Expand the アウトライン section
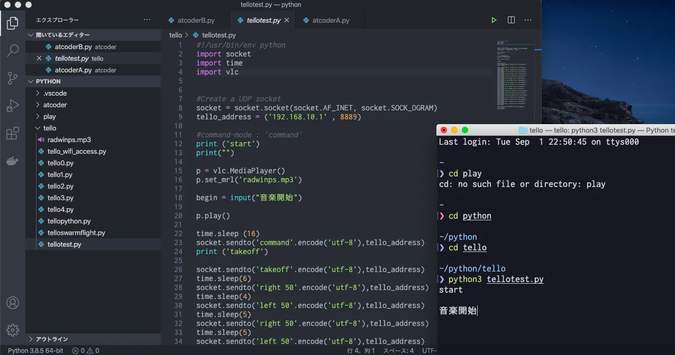This screenshot has height=355, width=675. (x=52, y=339)
